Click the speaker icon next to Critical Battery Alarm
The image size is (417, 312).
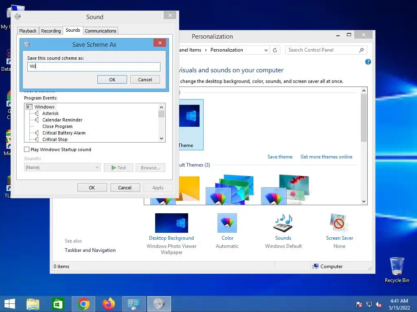(x=37, y=133)
